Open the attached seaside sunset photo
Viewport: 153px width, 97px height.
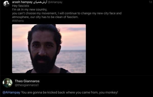click(x=49, y=48)
